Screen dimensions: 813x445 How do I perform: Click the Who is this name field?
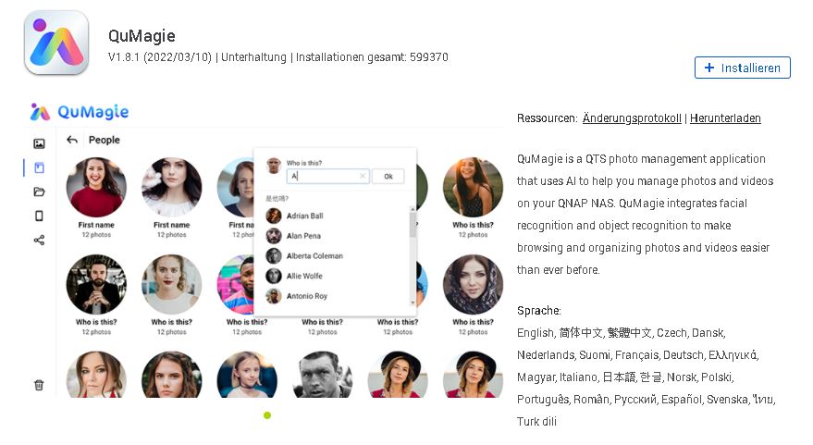[x=327, y=177]
